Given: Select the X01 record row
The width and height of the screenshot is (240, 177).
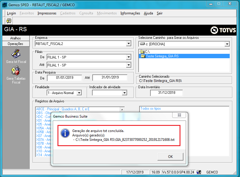Looking at the screenshot, I should (43, 121).
